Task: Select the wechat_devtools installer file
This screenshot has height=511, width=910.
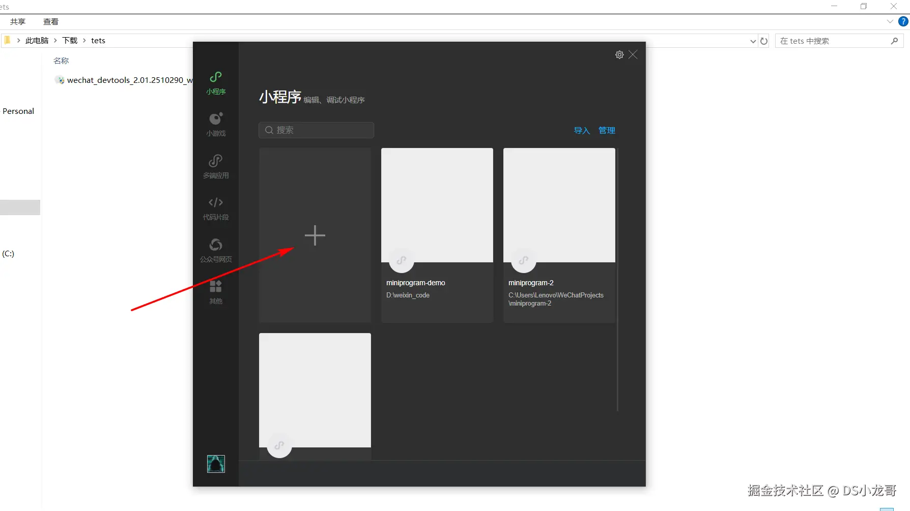Action: (x=124, y=80)
